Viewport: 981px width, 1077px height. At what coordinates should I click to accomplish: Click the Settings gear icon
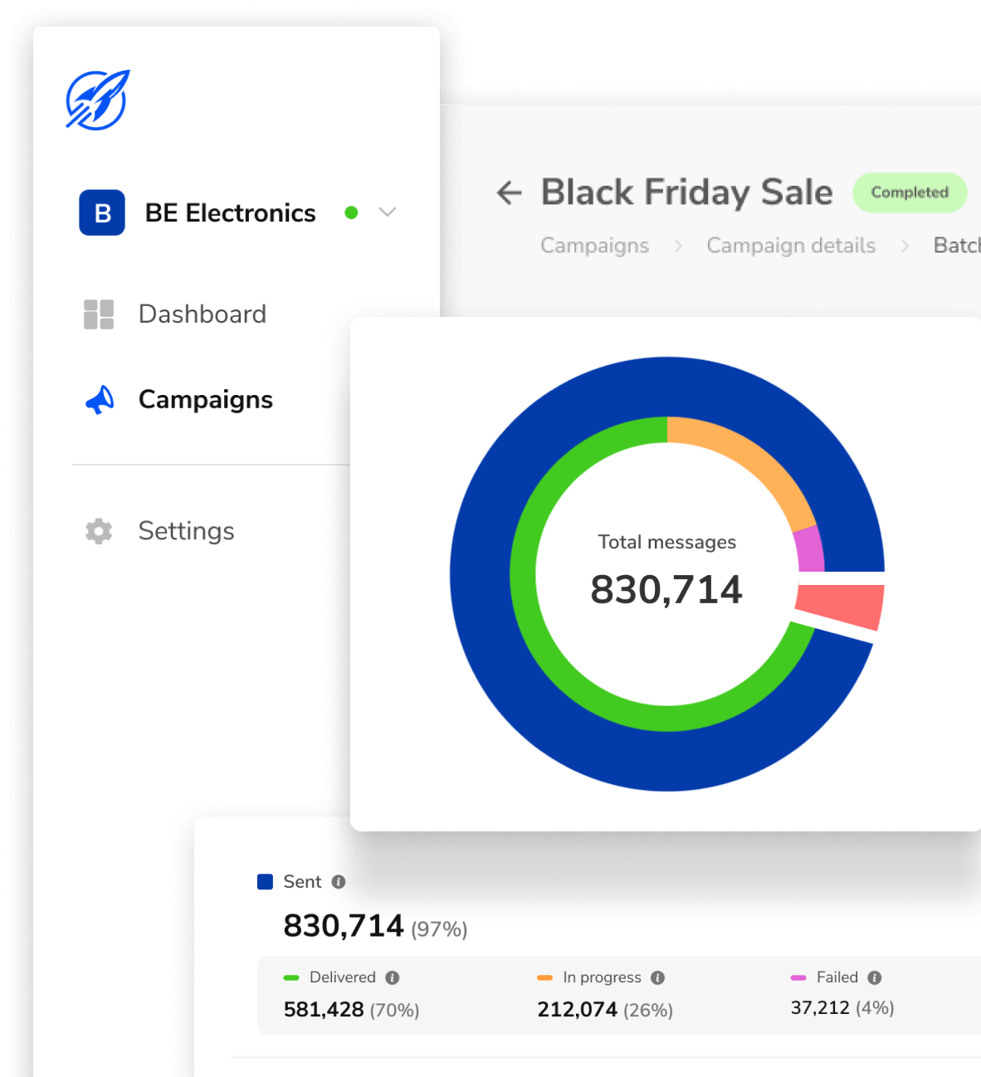click(x=99, y=531)
